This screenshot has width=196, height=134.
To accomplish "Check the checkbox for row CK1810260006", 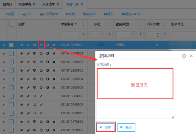I will tap(12, 62).
